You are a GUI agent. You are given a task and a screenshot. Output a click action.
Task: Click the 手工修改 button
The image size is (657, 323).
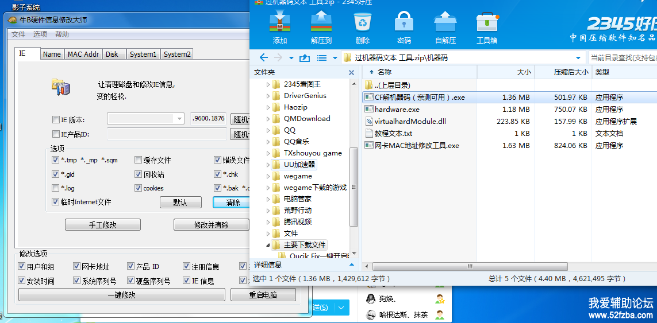tap(103, 225)
